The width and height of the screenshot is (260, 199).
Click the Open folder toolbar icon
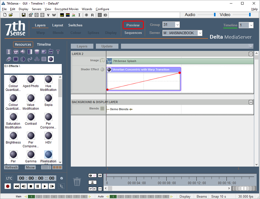11,15
